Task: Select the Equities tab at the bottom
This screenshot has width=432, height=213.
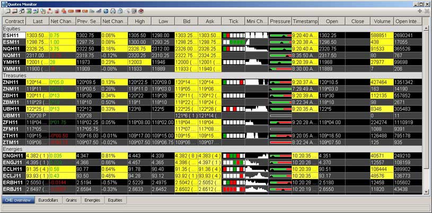Action: [114, 200]
